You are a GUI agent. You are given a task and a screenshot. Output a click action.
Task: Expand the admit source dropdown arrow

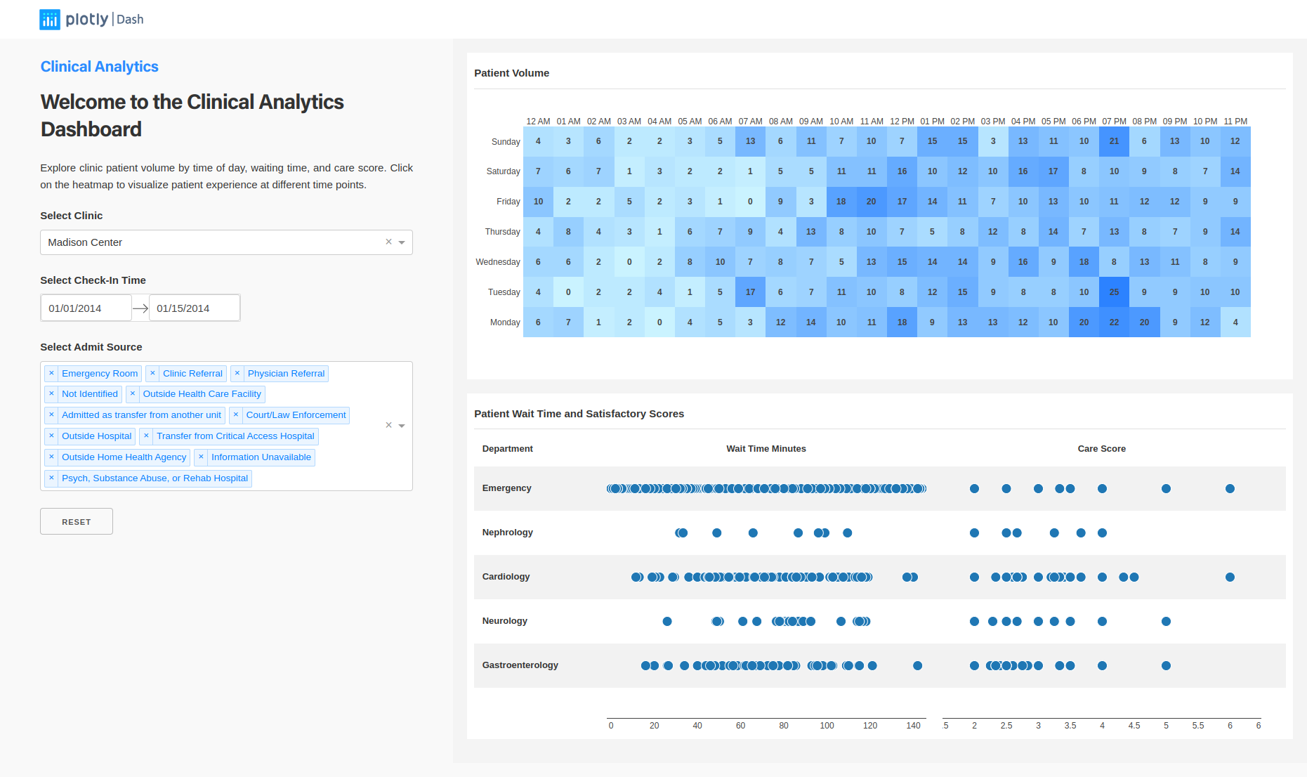point(402,426)
